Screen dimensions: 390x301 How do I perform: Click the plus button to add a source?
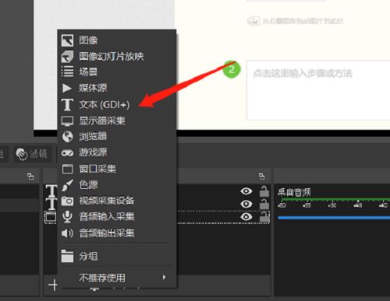click(x=53, y=285)
